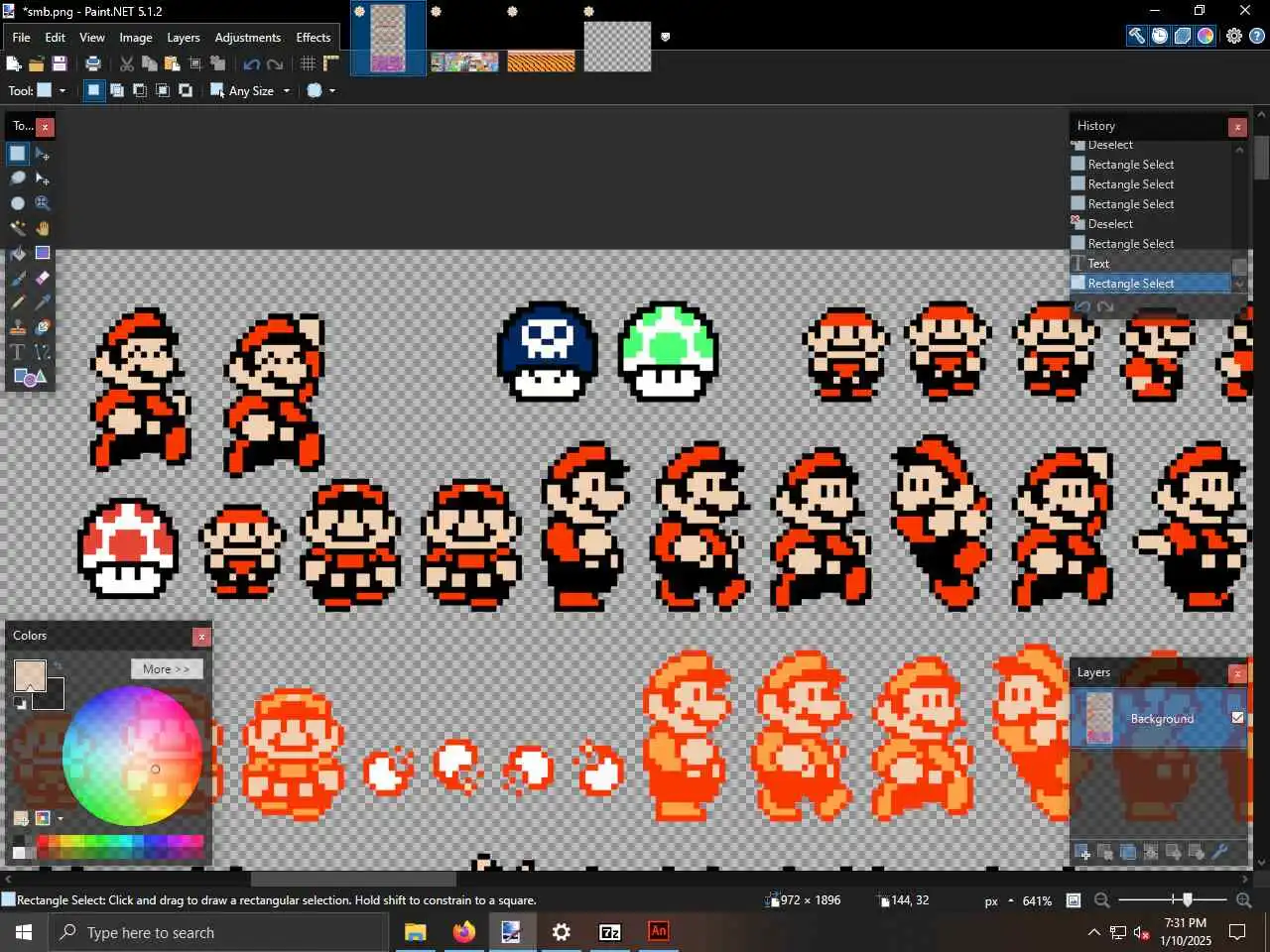Select the Gradient tool
1270x952 pixels.
click(x=43, y=253)
